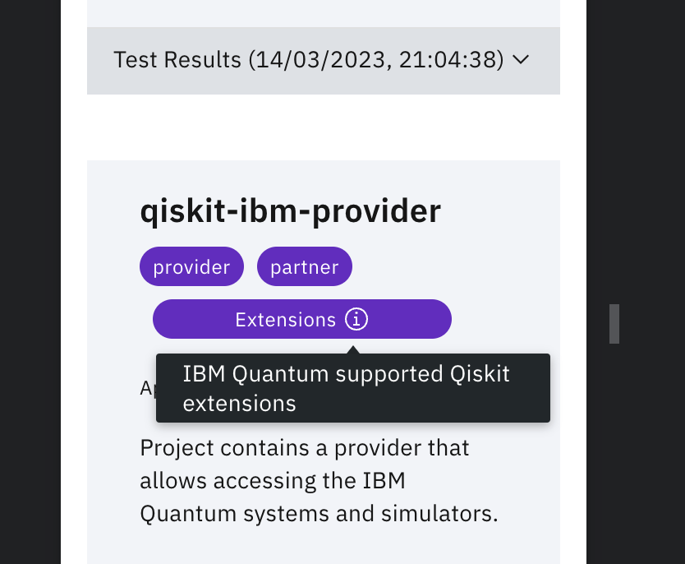
Task: Click the circled-i inside the purple Extensions pill
Action: pyautogui.click(x=356, y=320)
